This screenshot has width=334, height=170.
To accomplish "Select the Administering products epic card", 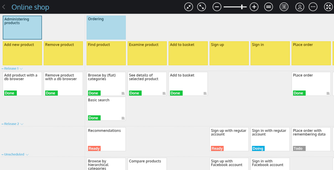I will [22, 27].
